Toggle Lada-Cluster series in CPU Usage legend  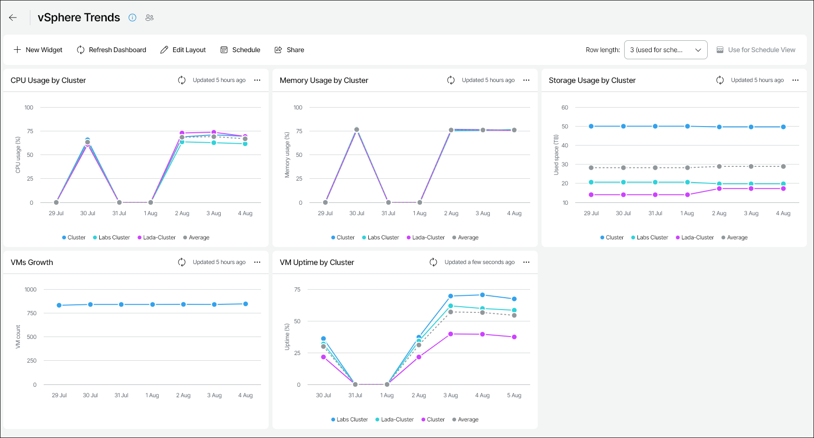coord(157,237)
